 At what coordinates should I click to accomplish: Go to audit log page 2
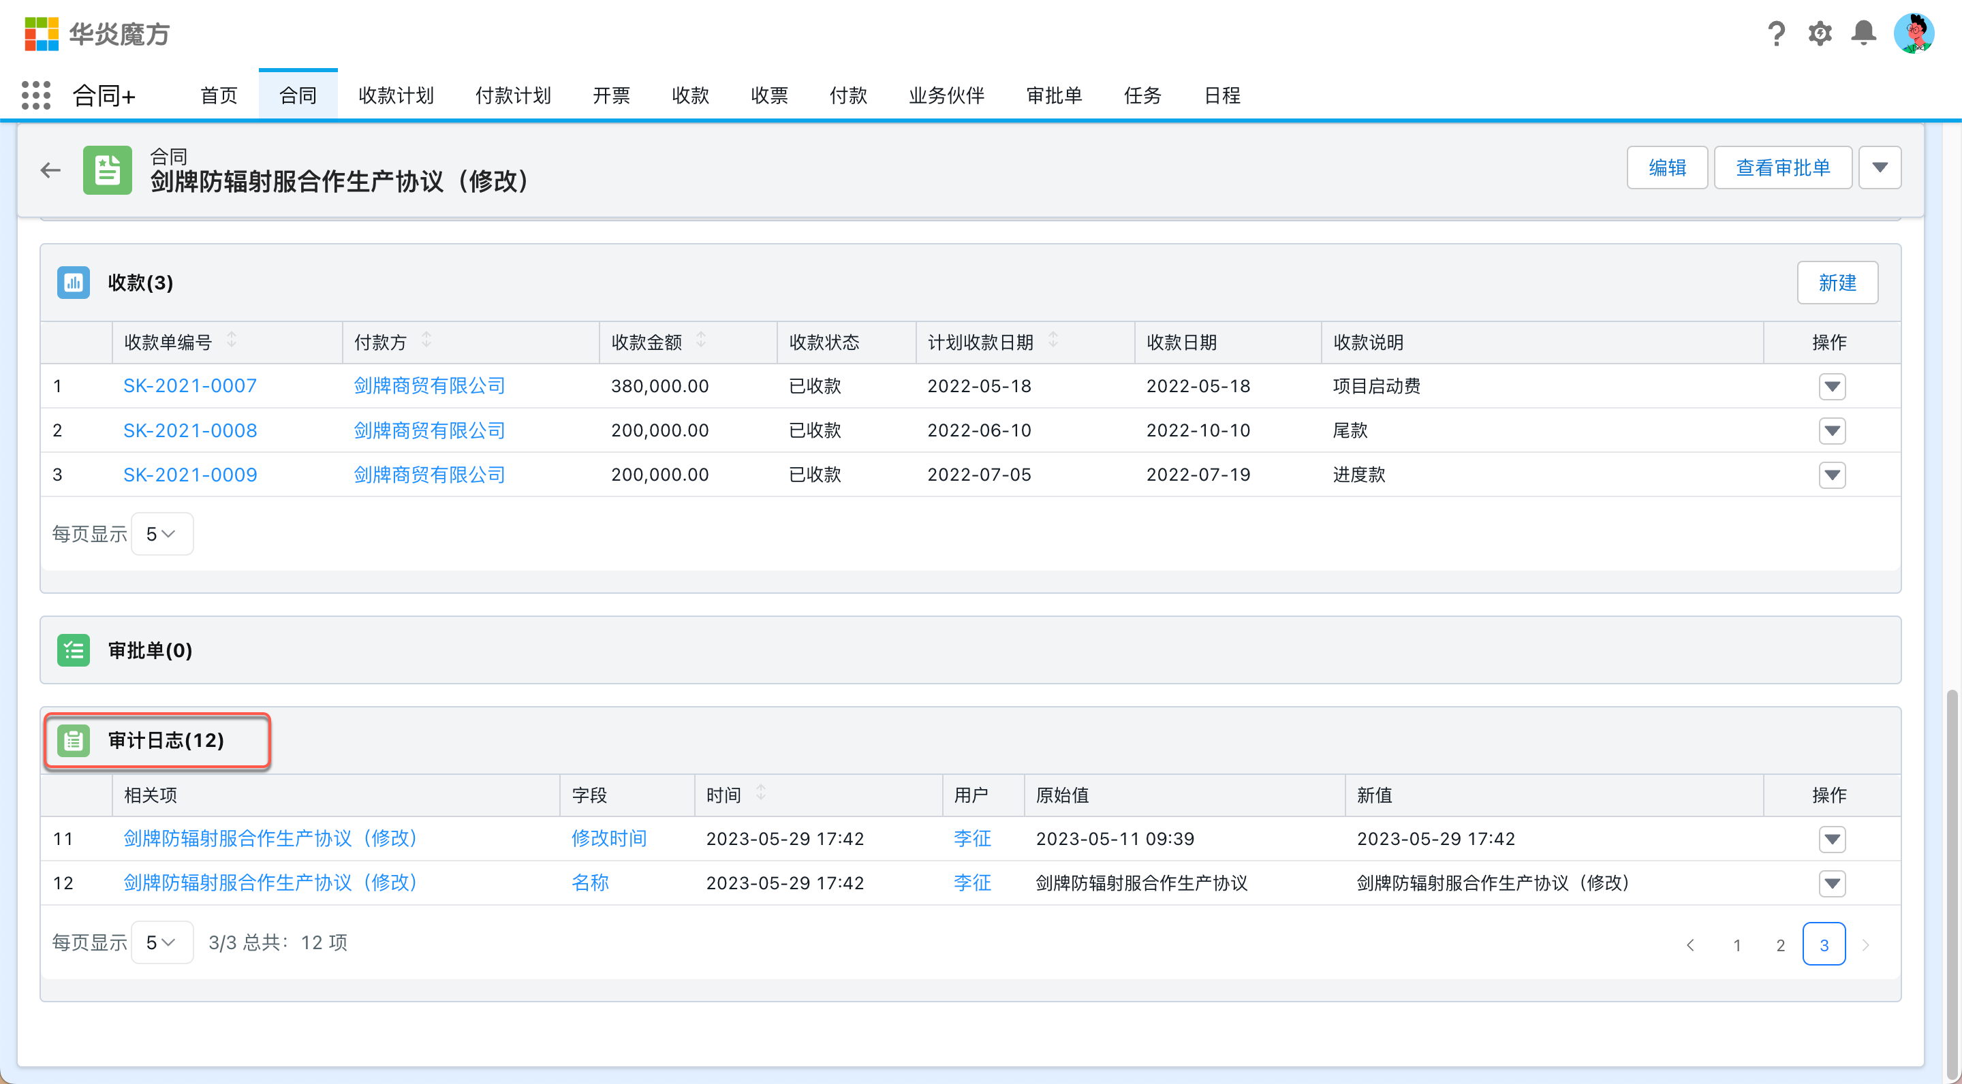(x=1780, y=944)
